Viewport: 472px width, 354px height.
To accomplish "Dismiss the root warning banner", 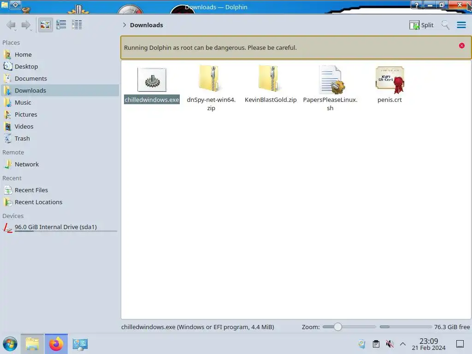I will (462, 46).
